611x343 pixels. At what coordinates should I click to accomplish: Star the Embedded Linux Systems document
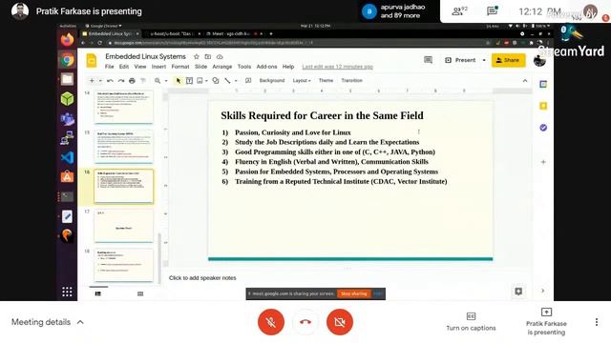197,57
